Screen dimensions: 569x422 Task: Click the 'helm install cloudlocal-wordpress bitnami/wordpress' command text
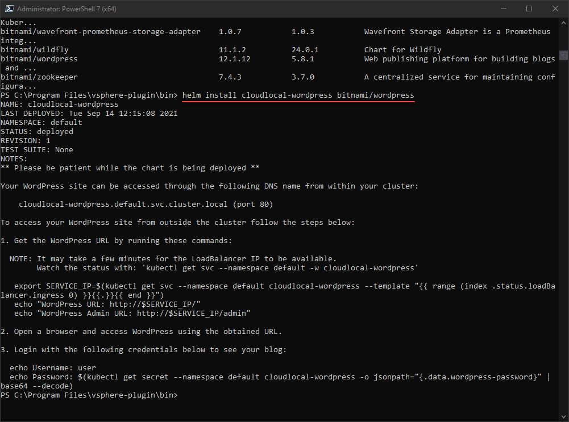tap(298, 95)
